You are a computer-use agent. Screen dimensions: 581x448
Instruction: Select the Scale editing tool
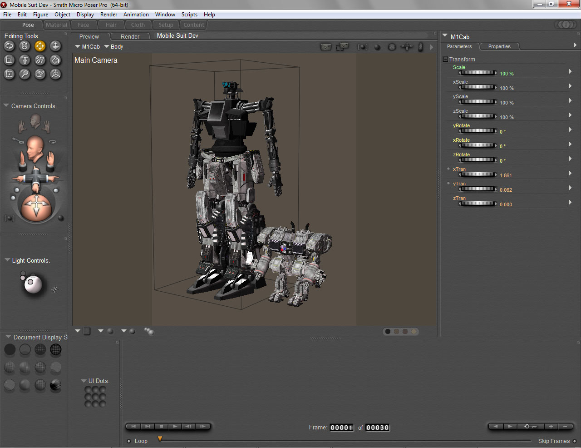[10, 60]
